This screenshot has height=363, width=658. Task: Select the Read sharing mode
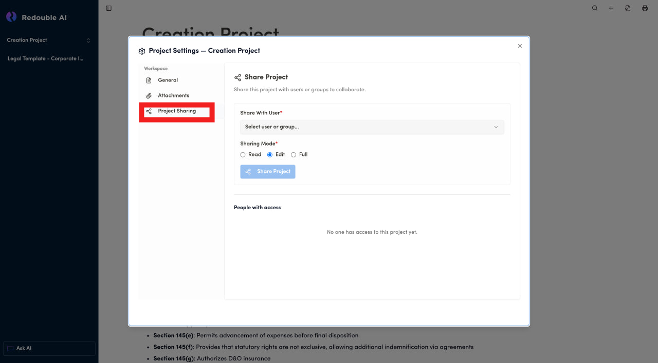pyautogui.click(x=243, y=155)
